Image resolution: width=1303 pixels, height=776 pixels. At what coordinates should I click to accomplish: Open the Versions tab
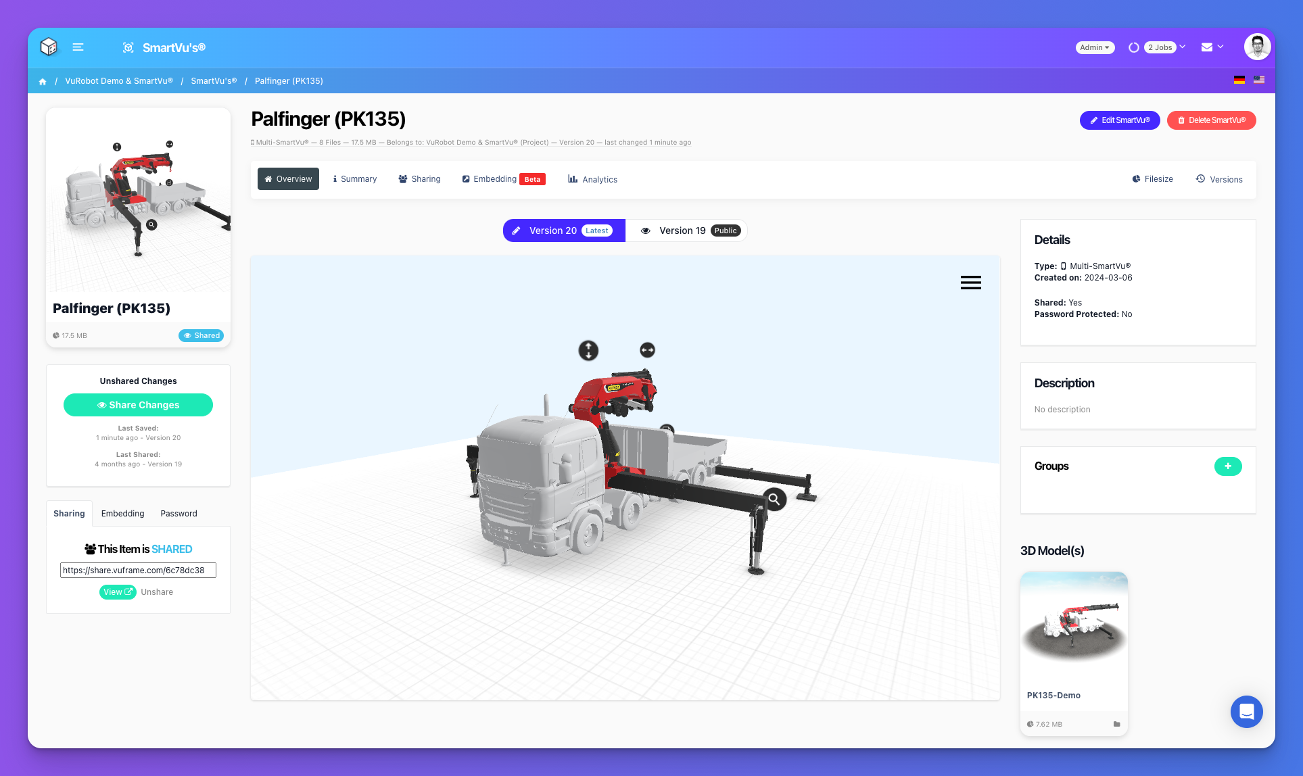[1219, 179]
